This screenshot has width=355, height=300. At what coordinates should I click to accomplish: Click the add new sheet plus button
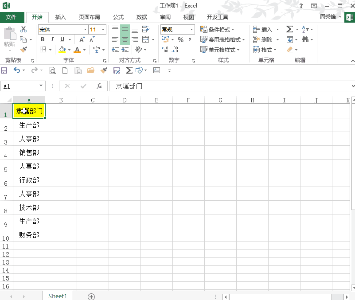pos(91,296)
